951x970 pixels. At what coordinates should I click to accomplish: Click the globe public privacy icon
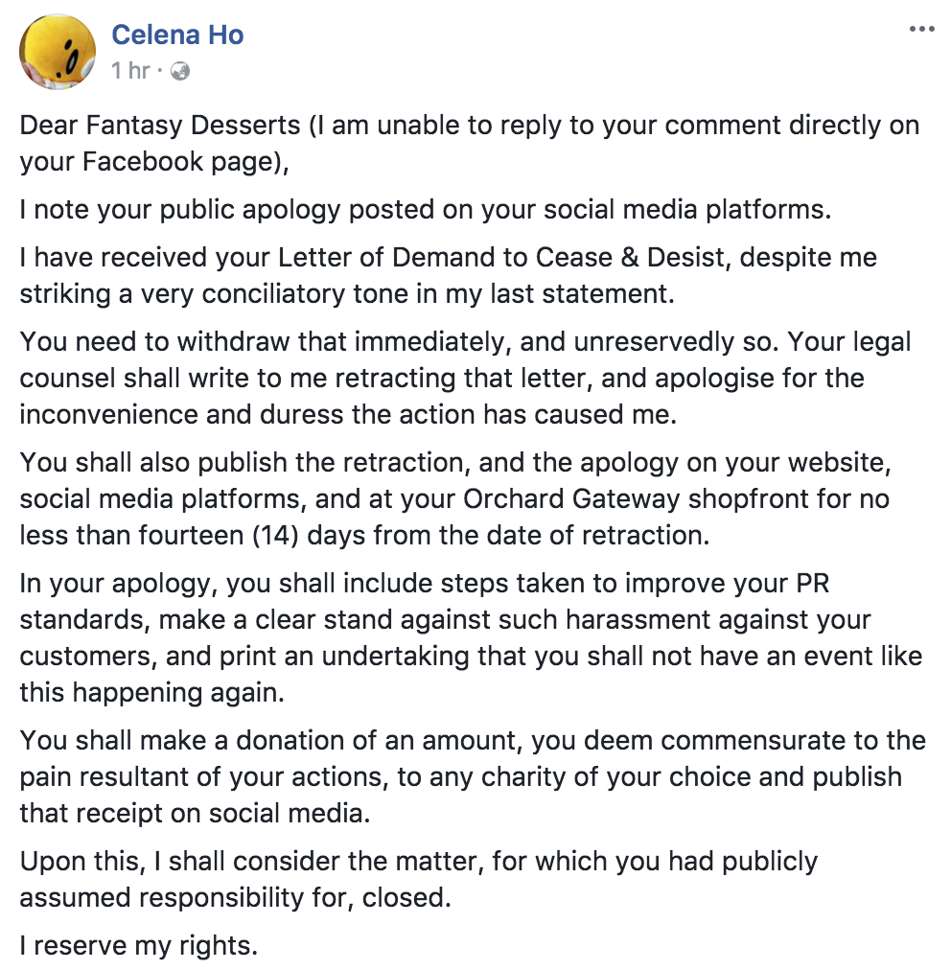180,71
